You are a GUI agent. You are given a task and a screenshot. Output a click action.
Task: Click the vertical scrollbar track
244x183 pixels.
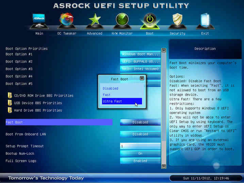click(164, 108)
